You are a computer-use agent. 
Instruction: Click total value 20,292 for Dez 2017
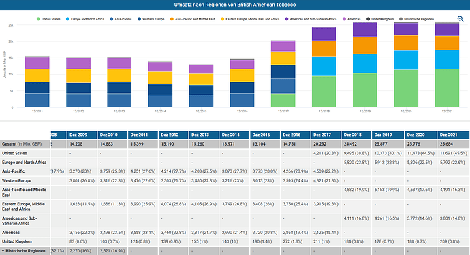point(320,144)
